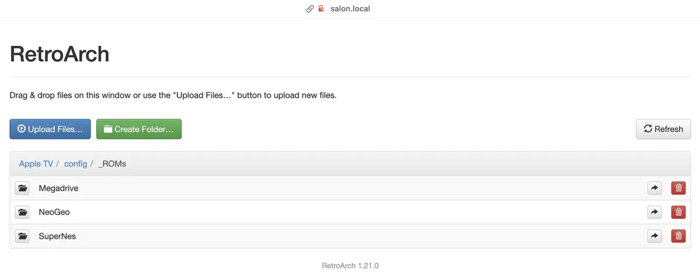Select the NeoGeo folder name
This screenshot has height=276, width=700.
(54, 213)
